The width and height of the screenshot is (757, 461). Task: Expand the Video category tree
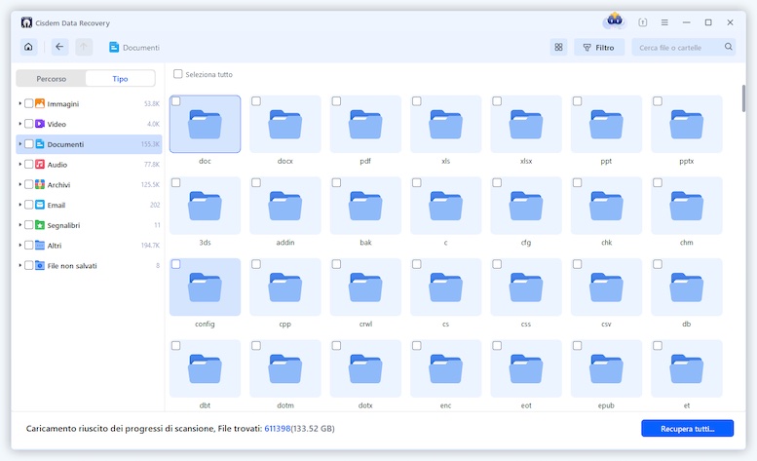point(19,124)
